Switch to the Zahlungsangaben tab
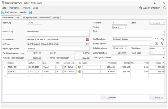 click(x=29, y=18)
